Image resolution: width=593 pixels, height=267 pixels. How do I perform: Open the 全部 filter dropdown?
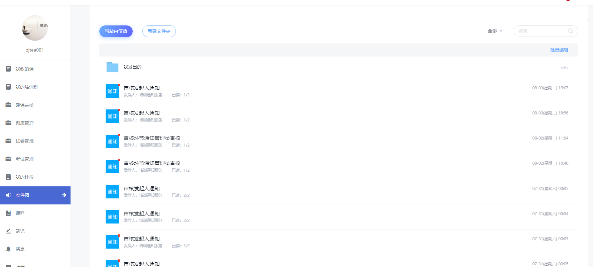pos(495,31)
